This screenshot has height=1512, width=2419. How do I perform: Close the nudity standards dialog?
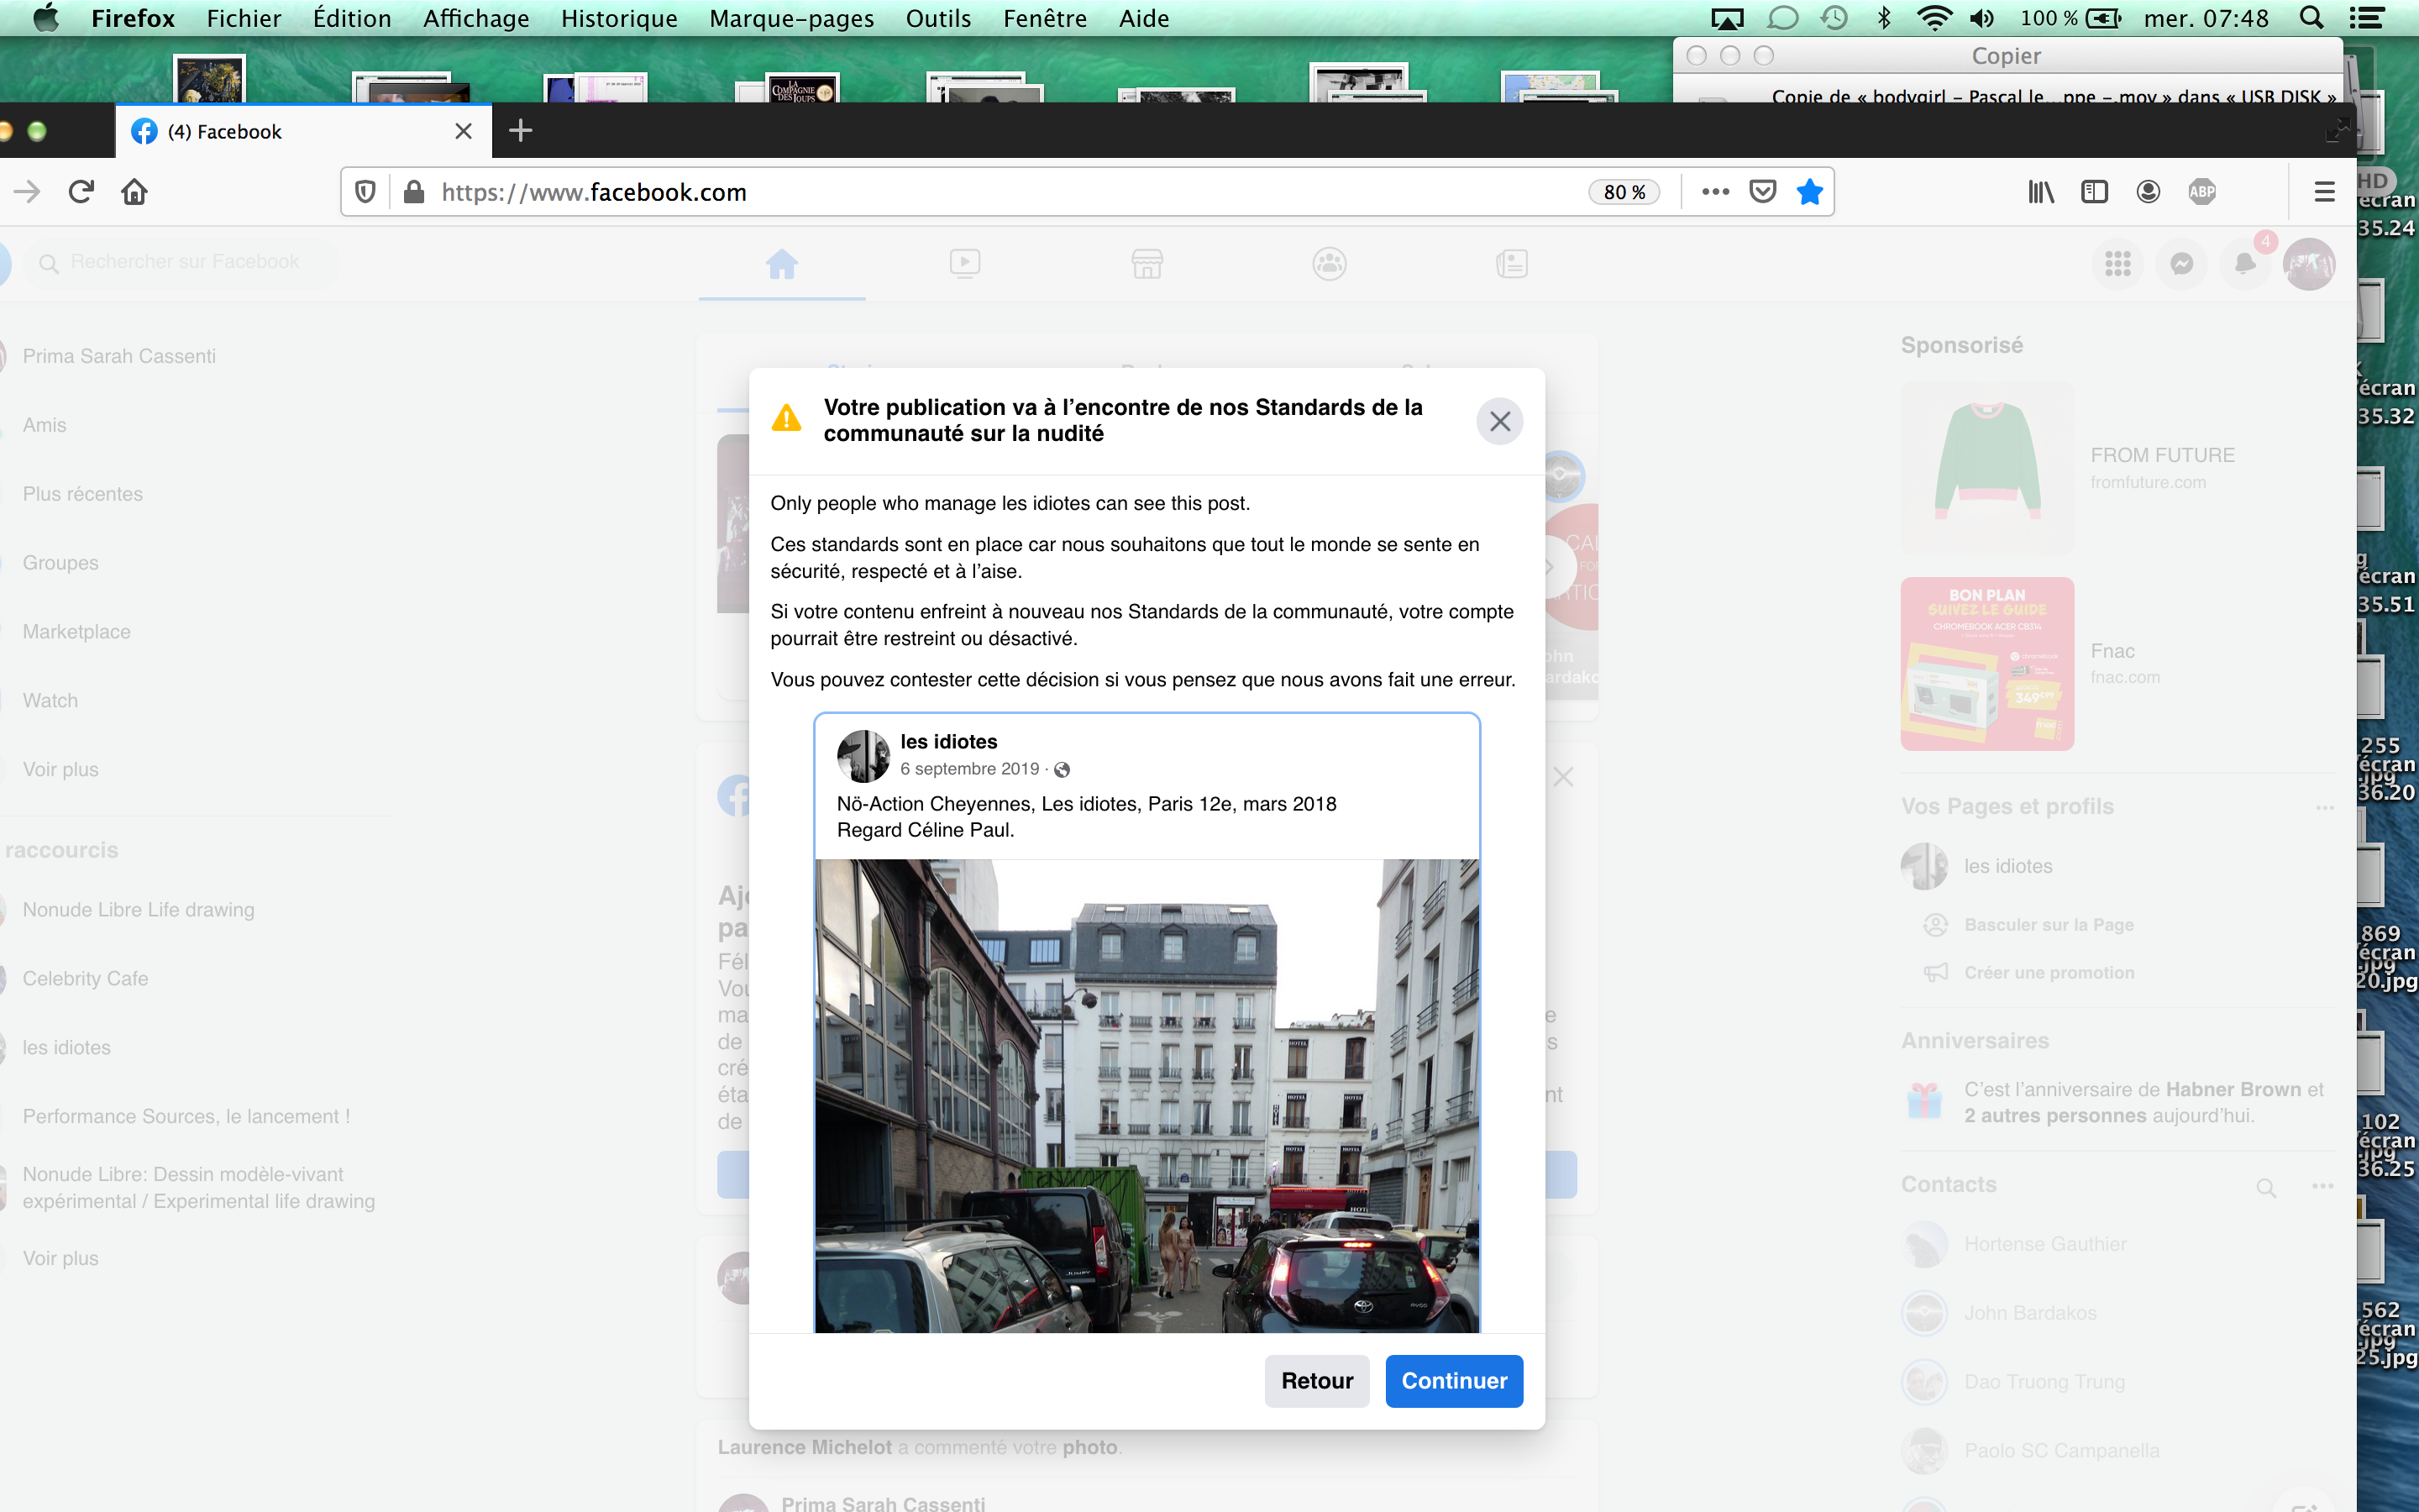tap(1499, 422)
